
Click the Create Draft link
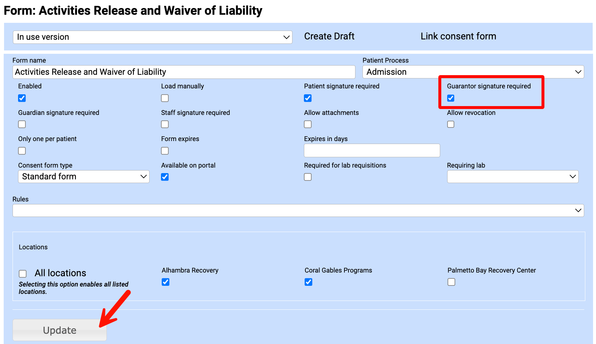pyautogui.click(x=329, y=36)
